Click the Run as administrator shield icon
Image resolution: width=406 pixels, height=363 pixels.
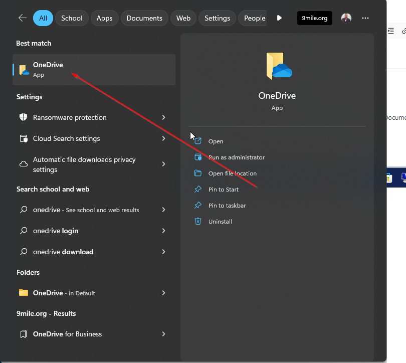point(198,157)
